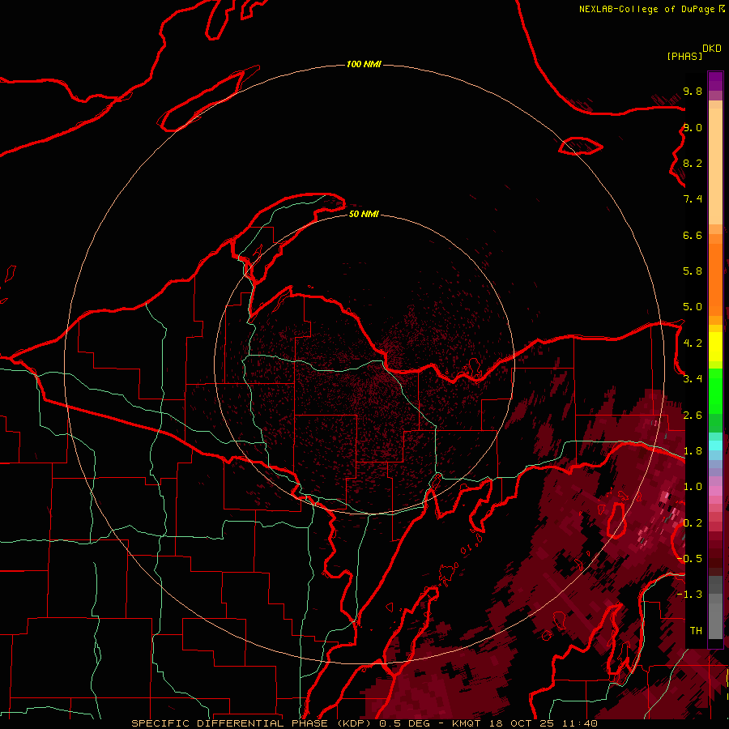Click the 0.2 scale value
The height and width of the screenshot is (729, 729).
[693, 523]
